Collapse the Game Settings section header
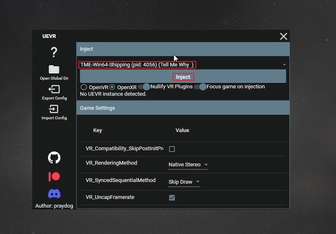The width and height of the screenshot is (336, 234). pyautogui.click(x=183, y=108)
